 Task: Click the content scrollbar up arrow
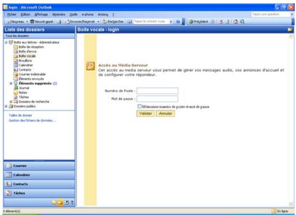291,36
